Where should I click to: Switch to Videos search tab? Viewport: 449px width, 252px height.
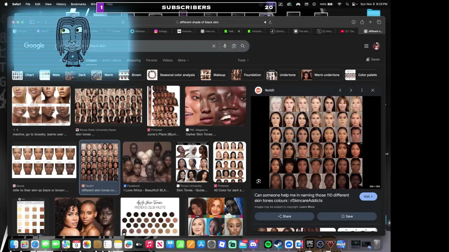click(x=167, y=60)
